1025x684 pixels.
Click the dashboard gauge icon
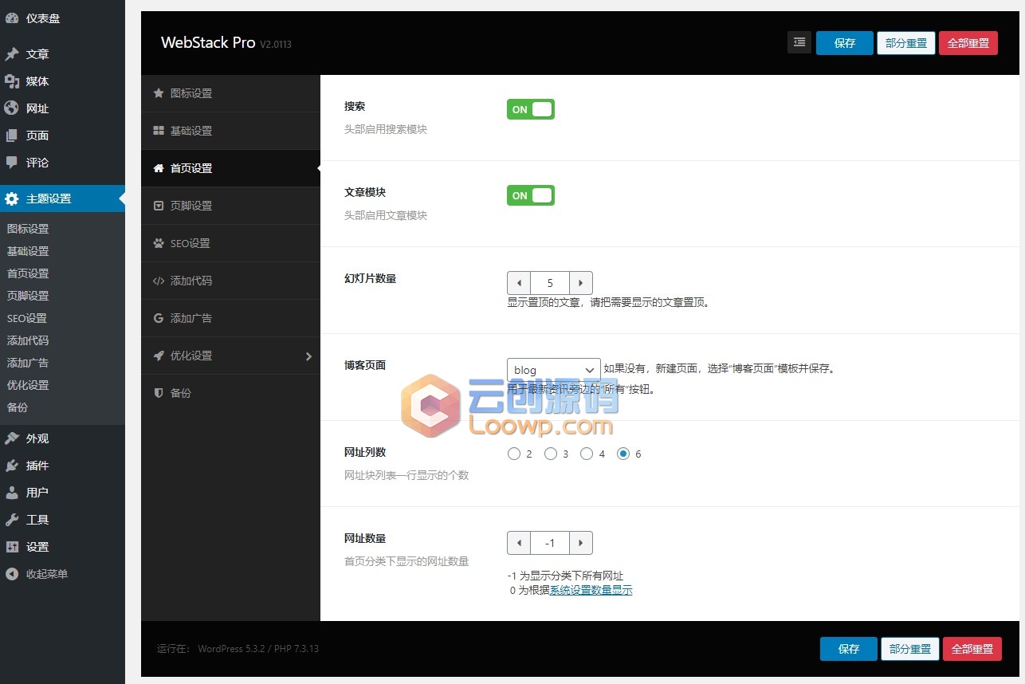tap(12, 18)
